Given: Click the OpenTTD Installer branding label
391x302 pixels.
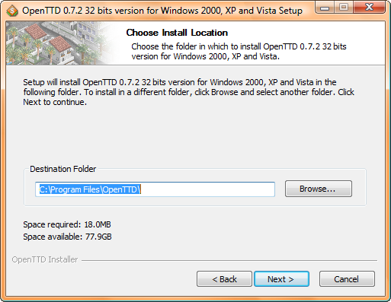Looking at the screenshot, I should (45, 259).
